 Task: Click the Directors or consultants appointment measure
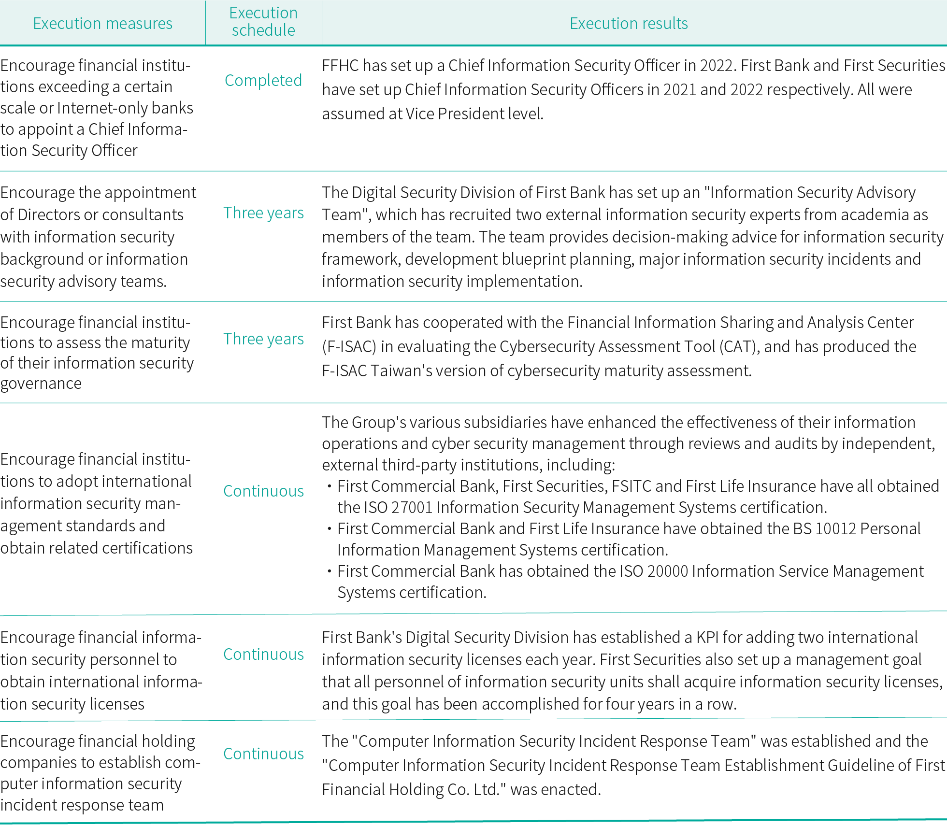[x=97, y=237]
